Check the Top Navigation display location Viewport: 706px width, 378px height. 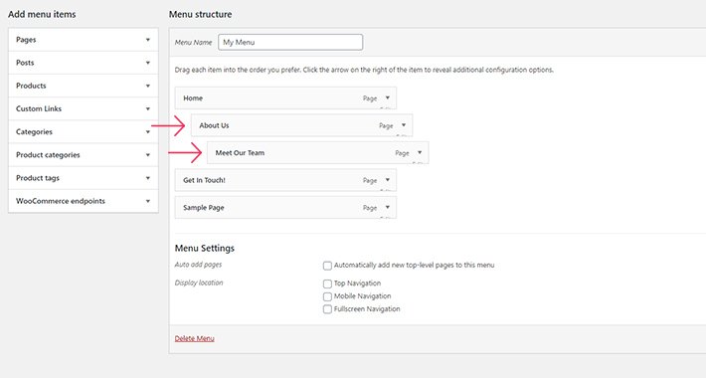(x=327, y=283)
